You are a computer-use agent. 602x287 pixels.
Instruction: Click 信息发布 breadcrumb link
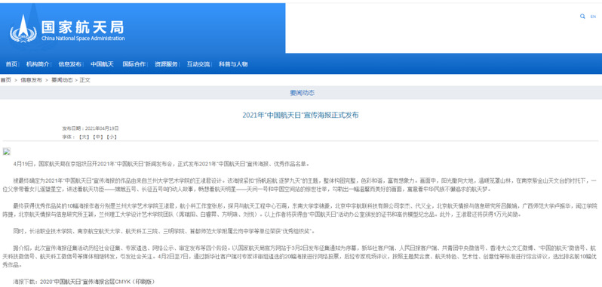tap(31, 80)
